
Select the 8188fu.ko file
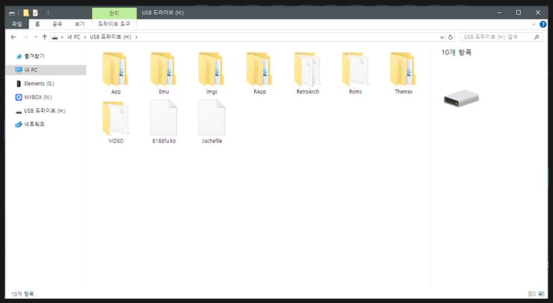click(x=164, y=123)
